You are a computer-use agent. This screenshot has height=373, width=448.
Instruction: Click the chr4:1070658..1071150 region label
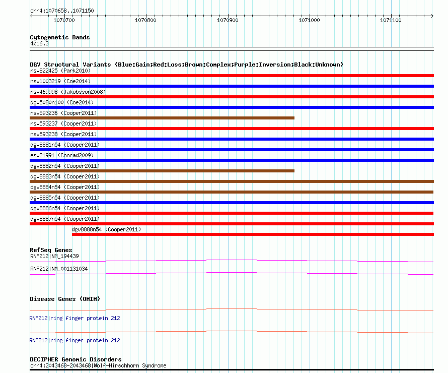tap(62, 11)
